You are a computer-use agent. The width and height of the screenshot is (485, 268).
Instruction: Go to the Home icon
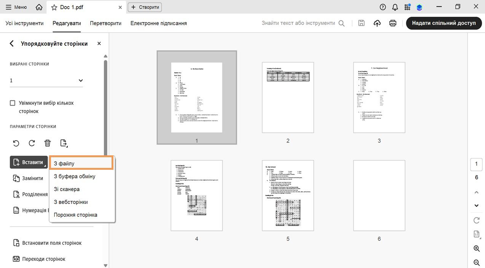tap(39, 7)
